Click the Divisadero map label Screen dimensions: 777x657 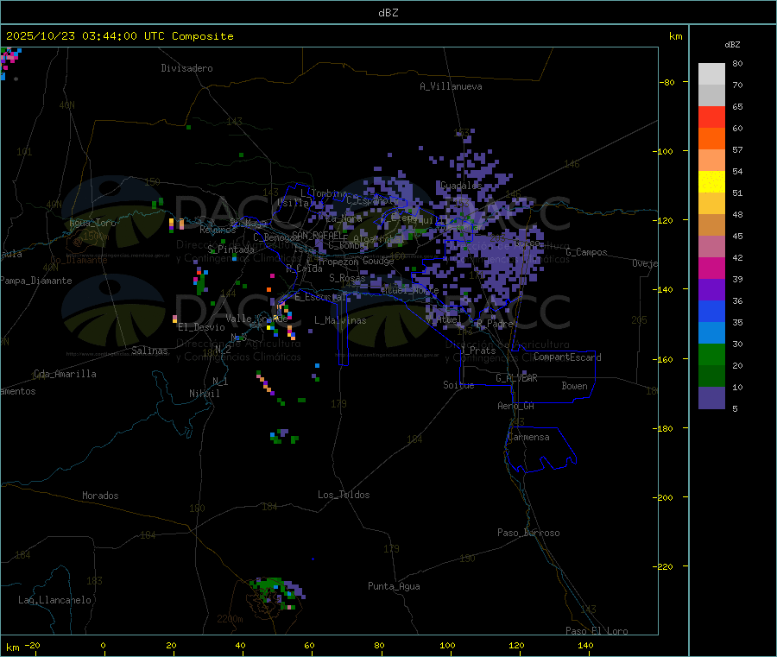point(186,68)
